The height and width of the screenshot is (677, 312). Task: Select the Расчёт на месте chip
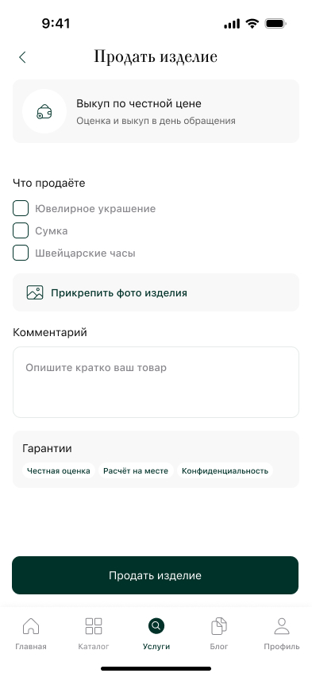[136, 470]
